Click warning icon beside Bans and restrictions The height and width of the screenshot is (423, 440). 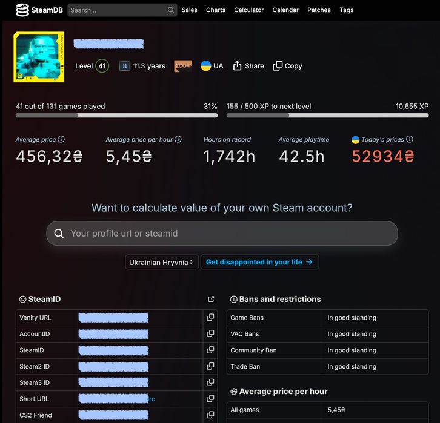pos(233,299)
